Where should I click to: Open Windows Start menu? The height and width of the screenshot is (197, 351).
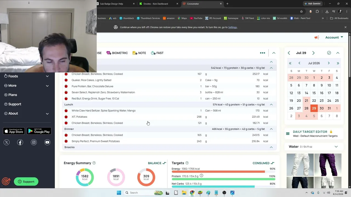(119, 193)
